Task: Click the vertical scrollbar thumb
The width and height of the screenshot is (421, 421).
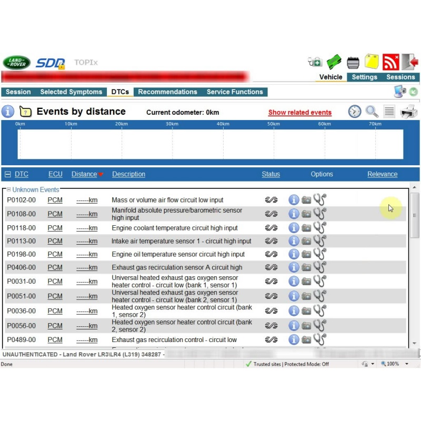Action: [415, 215]
